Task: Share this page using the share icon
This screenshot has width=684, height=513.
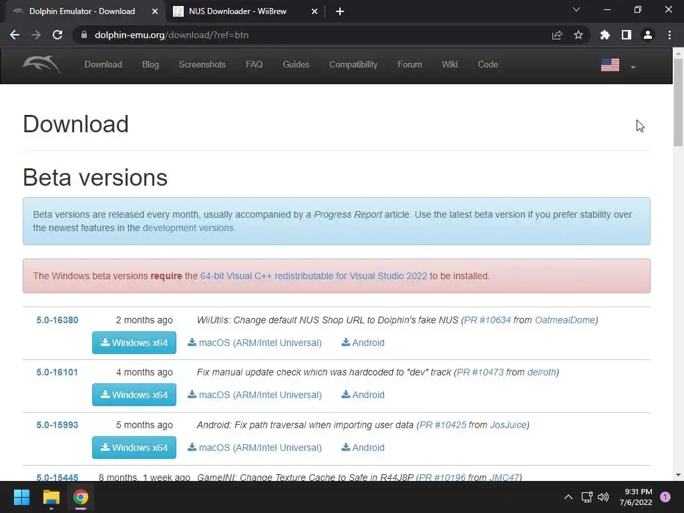Action: [557, 35]
